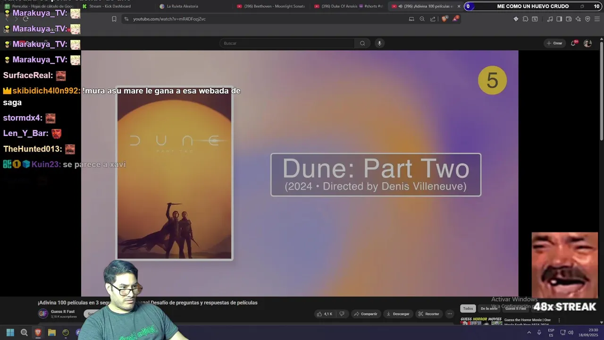604x340 pixels.
Task: Switch to Beethoven - Moonlight Sonata tab
Action: pos(271,6)
